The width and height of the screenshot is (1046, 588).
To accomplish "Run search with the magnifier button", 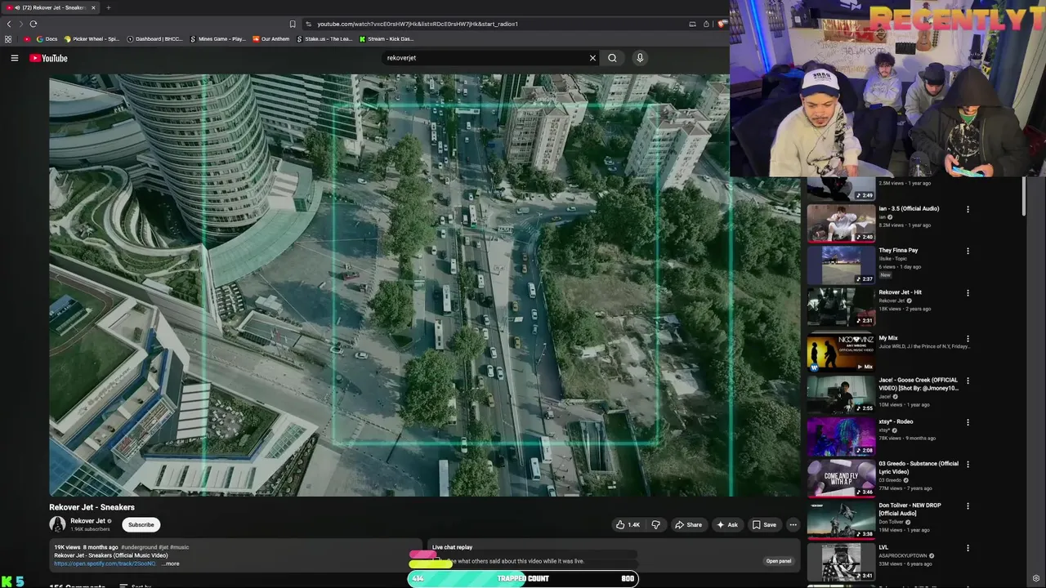I will pyautogui.click(x=612, y=58).
